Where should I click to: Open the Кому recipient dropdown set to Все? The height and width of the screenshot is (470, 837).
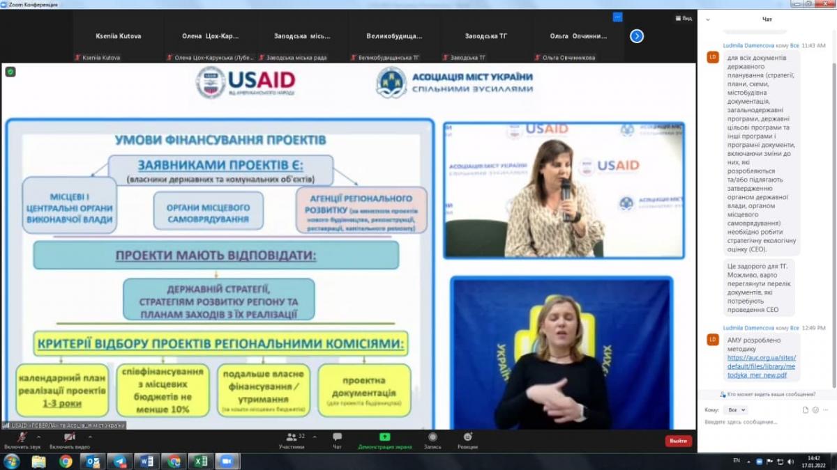pyautogui.click(x=734, y=410)
